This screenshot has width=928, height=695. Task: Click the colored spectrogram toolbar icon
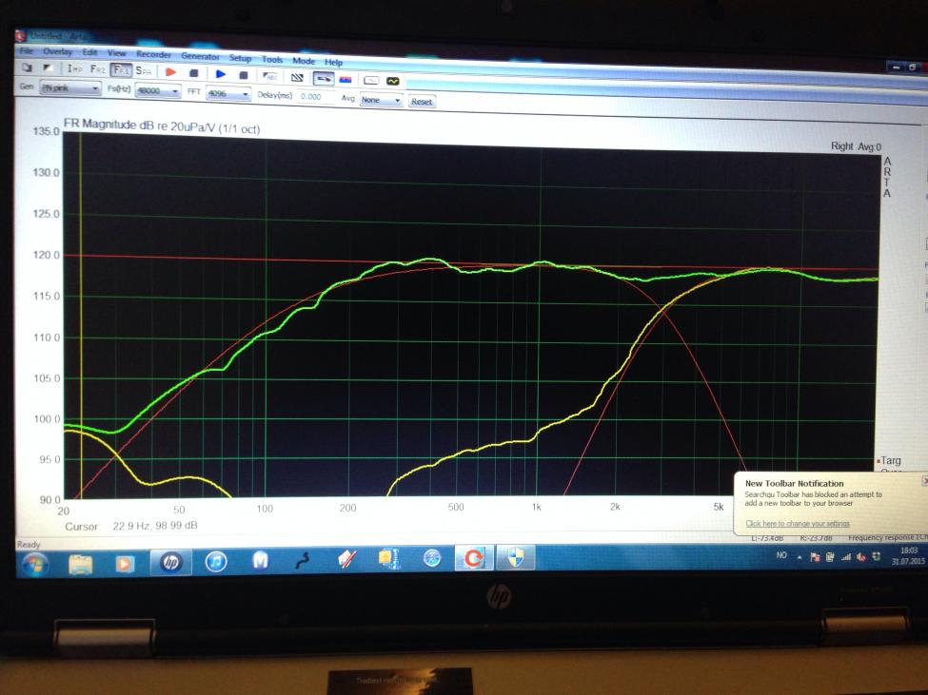click(346, 79)
